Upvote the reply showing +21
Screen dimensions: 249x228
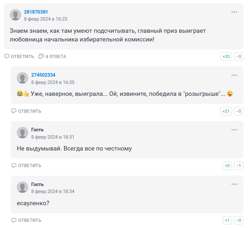(226, 111)
